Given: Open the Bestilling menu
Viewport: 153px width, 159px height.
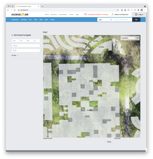Looking at the screenshot, I should 24,20.
